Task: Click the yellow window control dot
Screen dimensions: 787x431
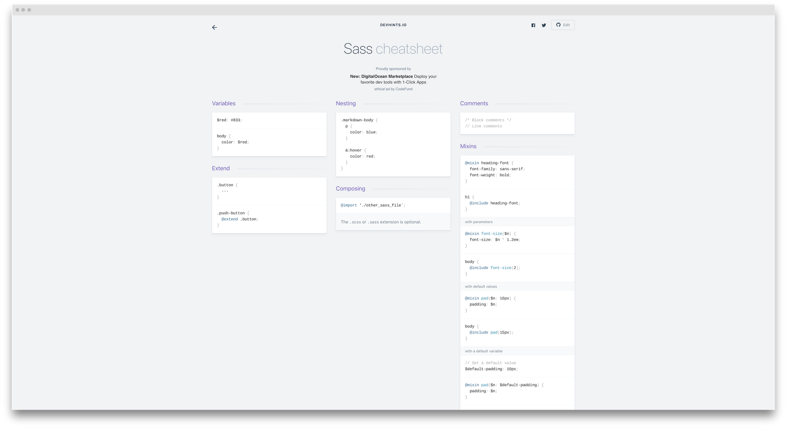Action: [24, 9]
